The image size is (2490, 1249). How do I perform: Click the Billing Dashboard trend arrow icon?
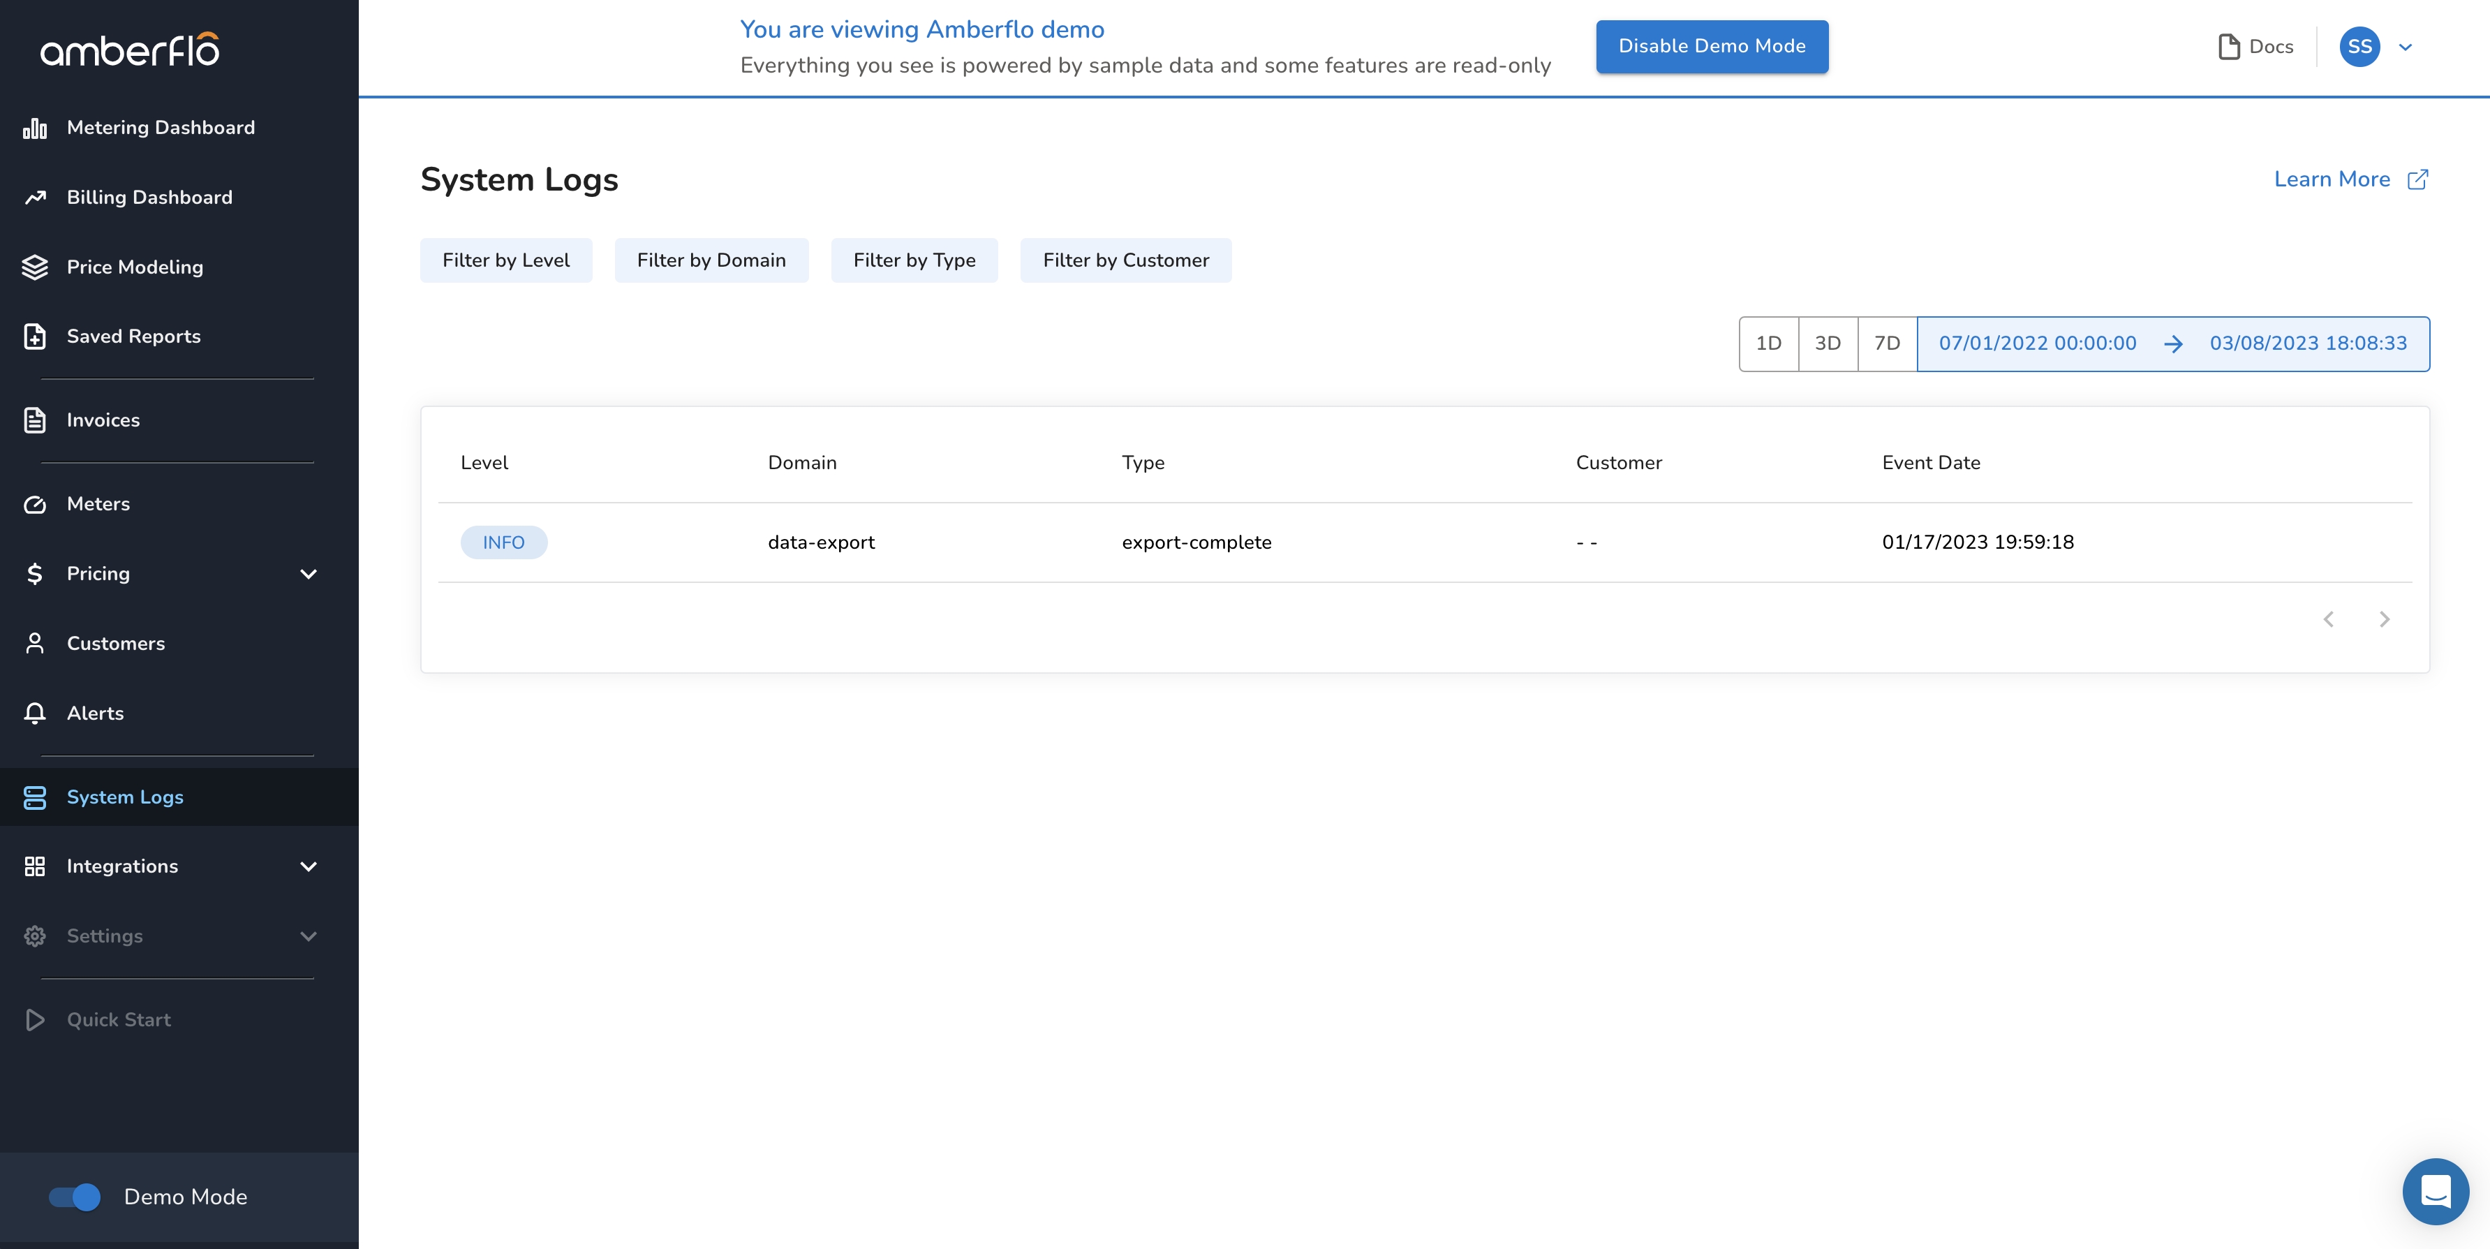[35, 197]
